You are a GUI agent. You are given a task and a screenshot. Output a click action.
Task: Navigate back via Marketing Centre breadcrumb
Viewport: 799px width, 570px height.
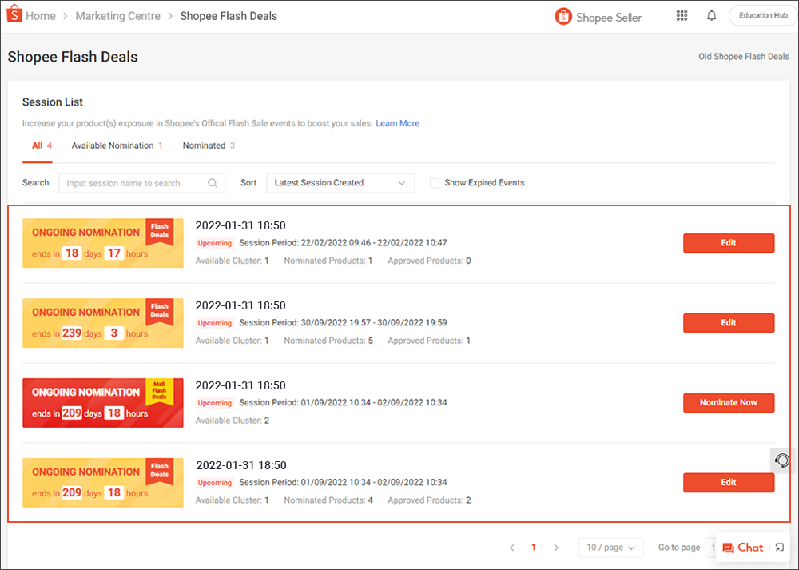pos(117,15)
